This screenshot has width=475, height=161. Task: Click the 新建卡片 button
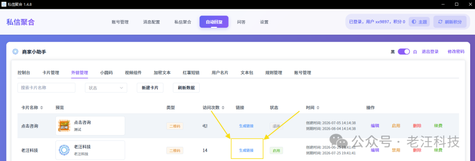150,88
